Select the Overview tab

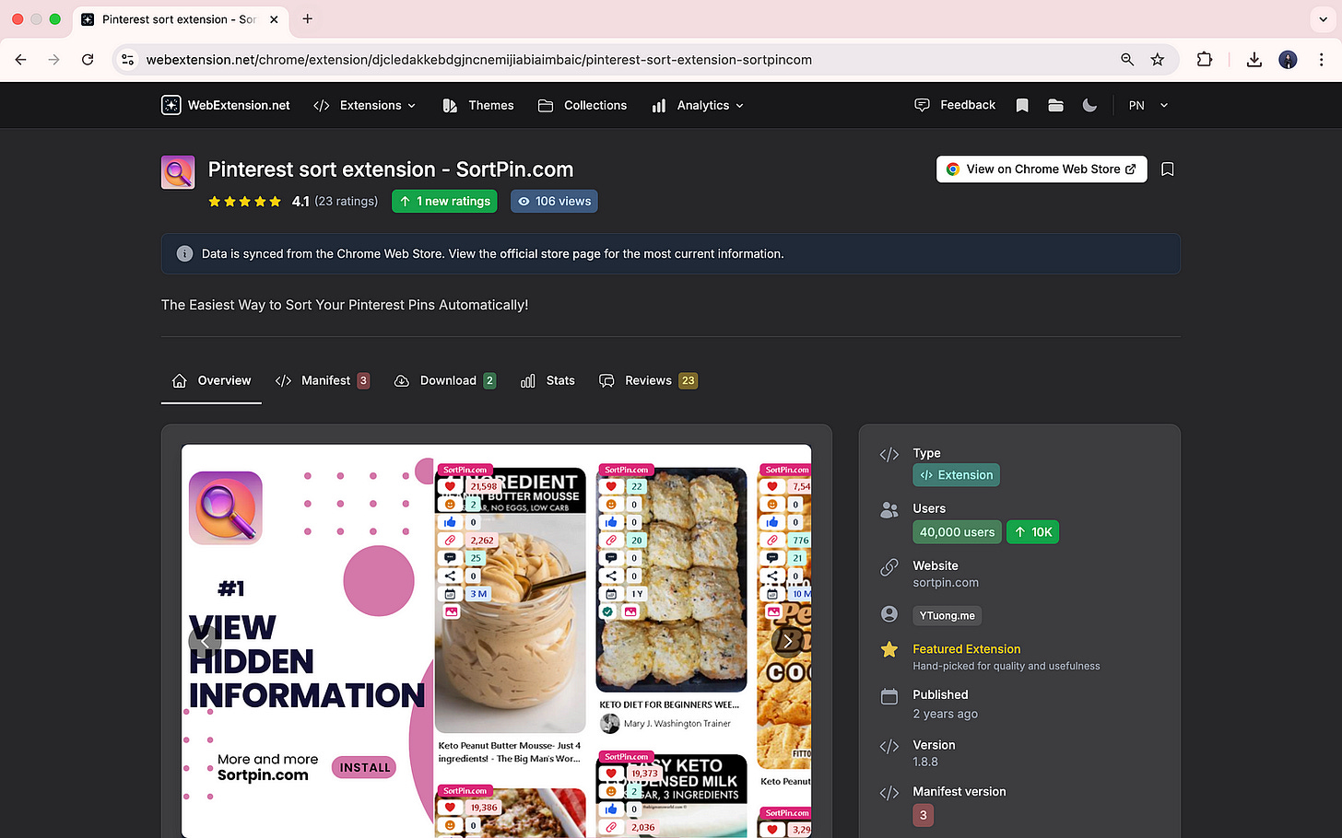(211, 380)
